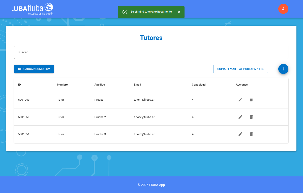Image resolution: width=303 pixels, height=193 pixels.
Task: Focus the Buscar search field
Action: [151, 52]
